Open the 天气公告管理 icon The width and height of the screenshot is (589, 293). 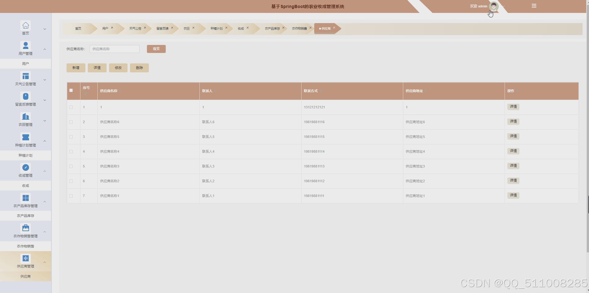pos(26,76)
